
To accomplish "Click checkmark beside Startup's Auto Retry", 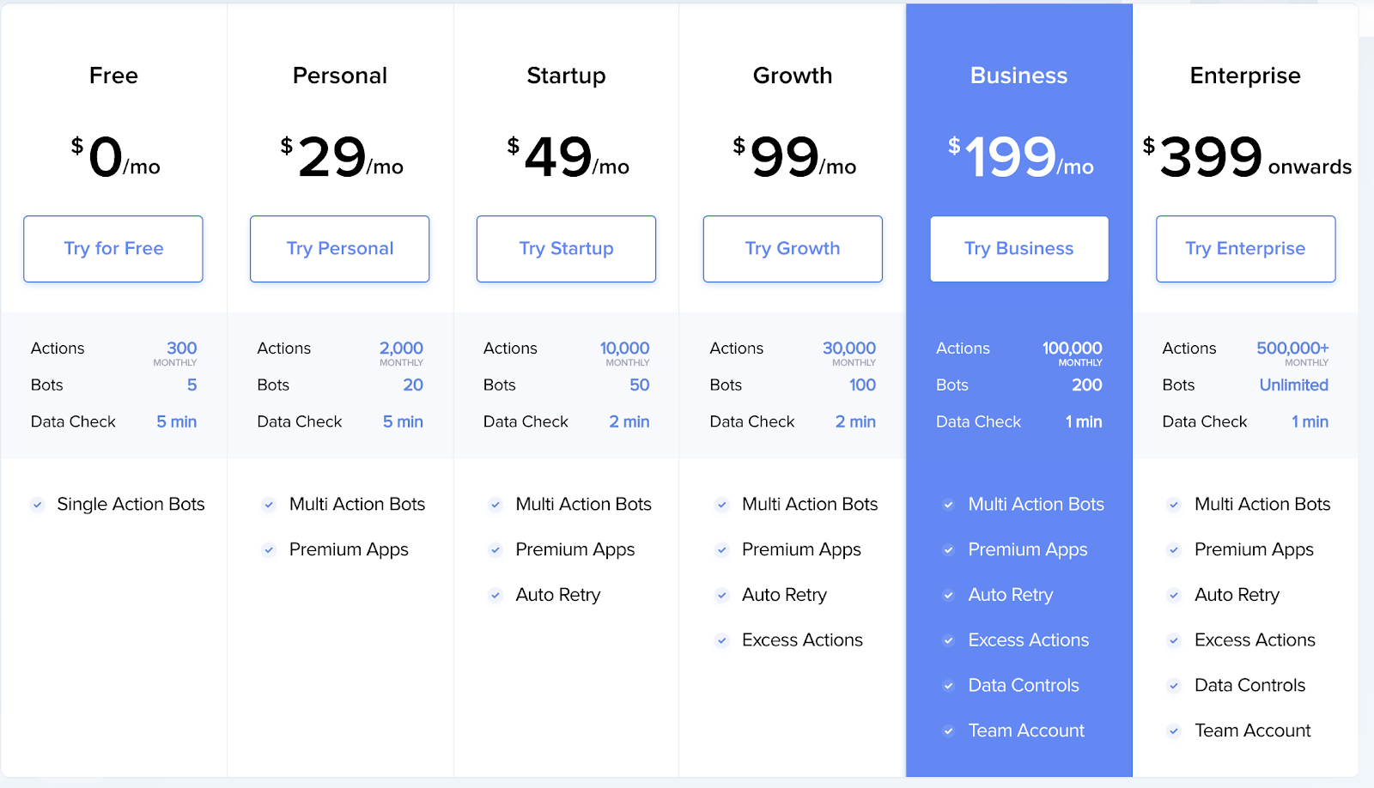I will pyautogui.click(x=495, y=595).
